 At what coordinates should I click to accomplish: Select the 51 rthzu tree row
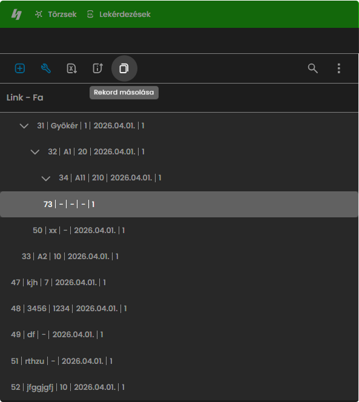coord(179,361)
